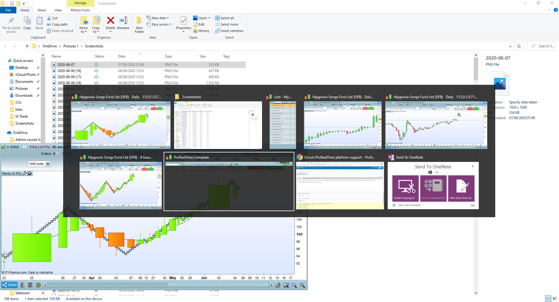Refresh the Screenshots folder view
This screenshot has width=559, height=302.
pyautogui.click(x=519, y=46)
